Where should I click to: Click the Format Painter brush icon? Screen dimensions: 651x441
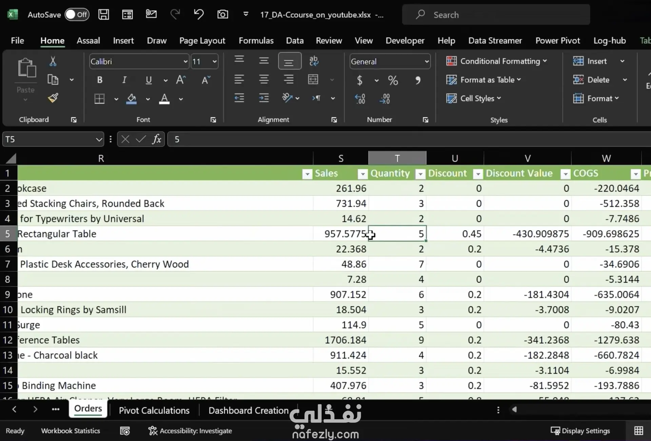pyautogui.click(x=53, y=98)
